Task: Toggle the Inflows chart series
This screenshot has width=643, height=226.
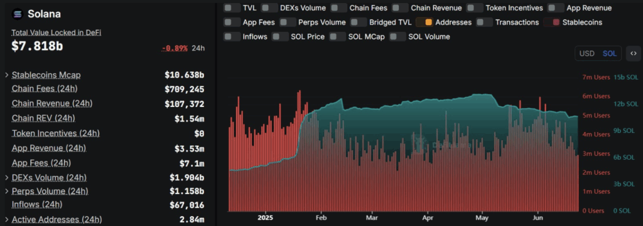Action: tap(232, 37)
